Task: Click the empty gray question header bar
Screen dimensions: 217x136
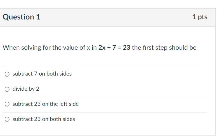Action: pyautogui.click(x=117, y=17)
